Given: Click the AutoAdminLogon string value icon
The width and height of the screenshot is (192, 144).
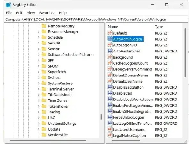Looking at the screenshot, I should pos(110,39).
